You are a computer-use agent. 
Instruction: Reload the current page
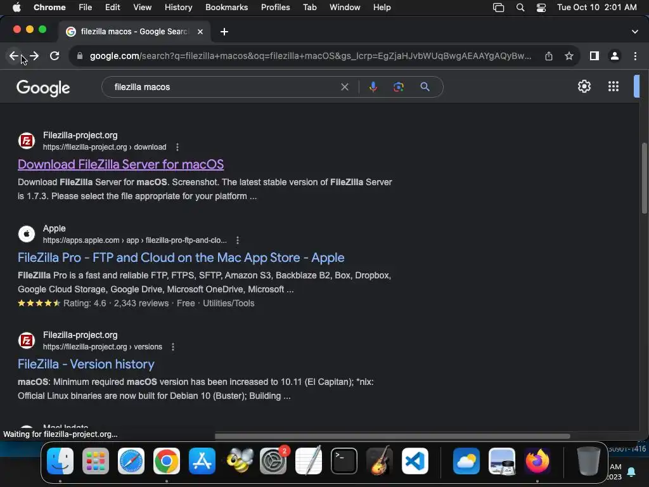point(55,56)
